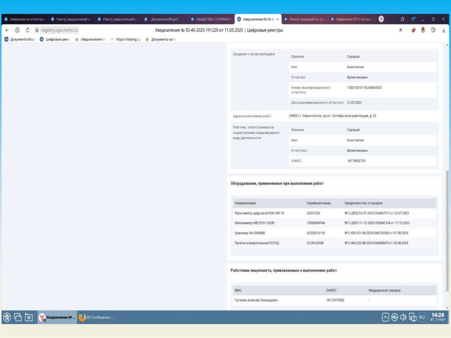Screen dimensions: 451x338
Task: Switch to Реестр лицензий по туш tab
Action: pos(305,19)
